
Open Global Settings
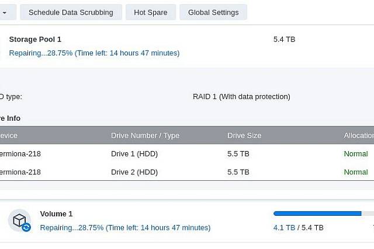(213, 12)
